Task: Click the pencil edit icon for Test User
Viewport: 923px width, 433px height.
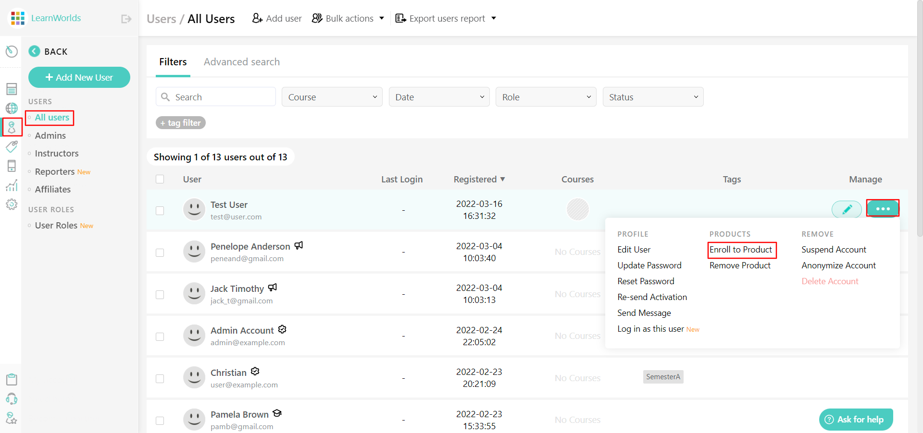Action: click(847, 209)
